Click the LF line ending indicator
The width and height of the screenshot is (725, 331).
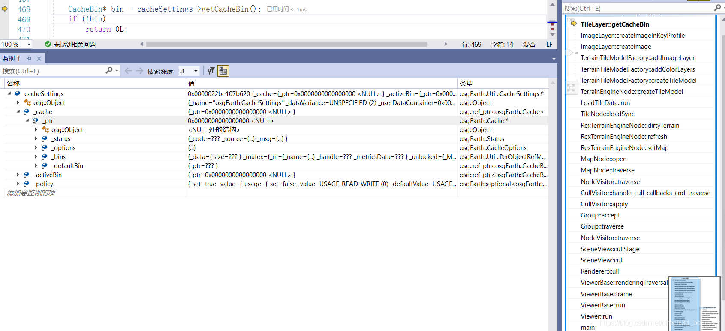549,45
